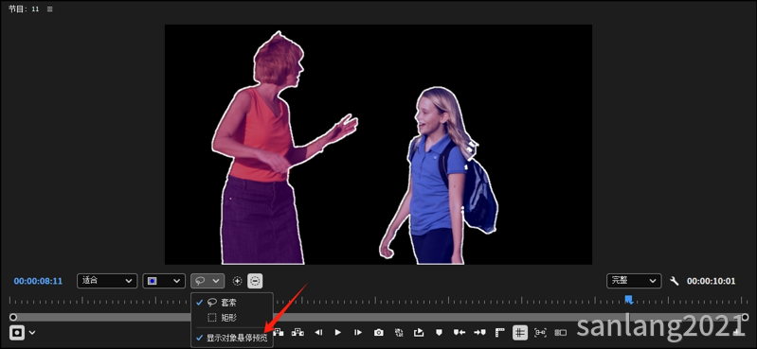Click the right zoom scrollbar handle
757x349 pixels.
pos(745,317)
